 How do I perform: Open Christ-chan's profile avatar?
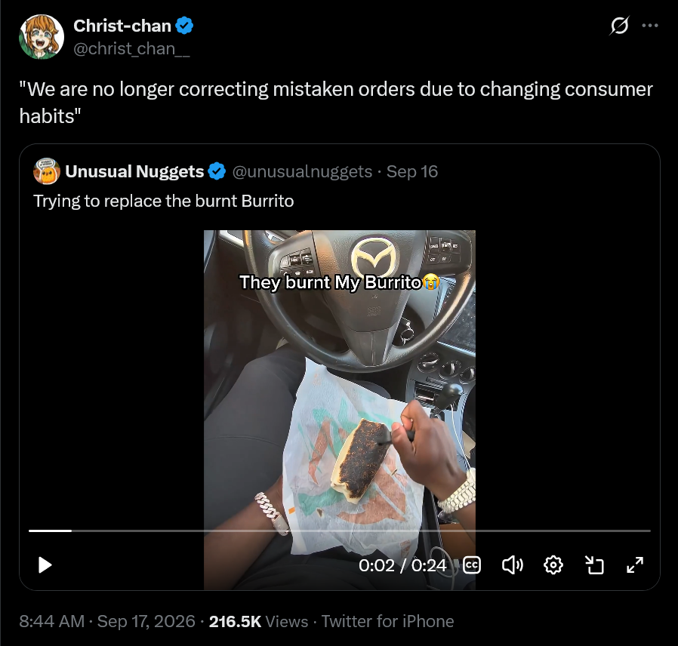pyautogui.click(x=42, y=37)
